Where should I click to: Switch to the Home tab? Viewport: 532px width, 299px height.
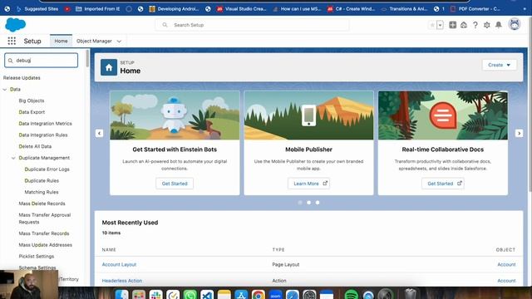tap(61, 41)
